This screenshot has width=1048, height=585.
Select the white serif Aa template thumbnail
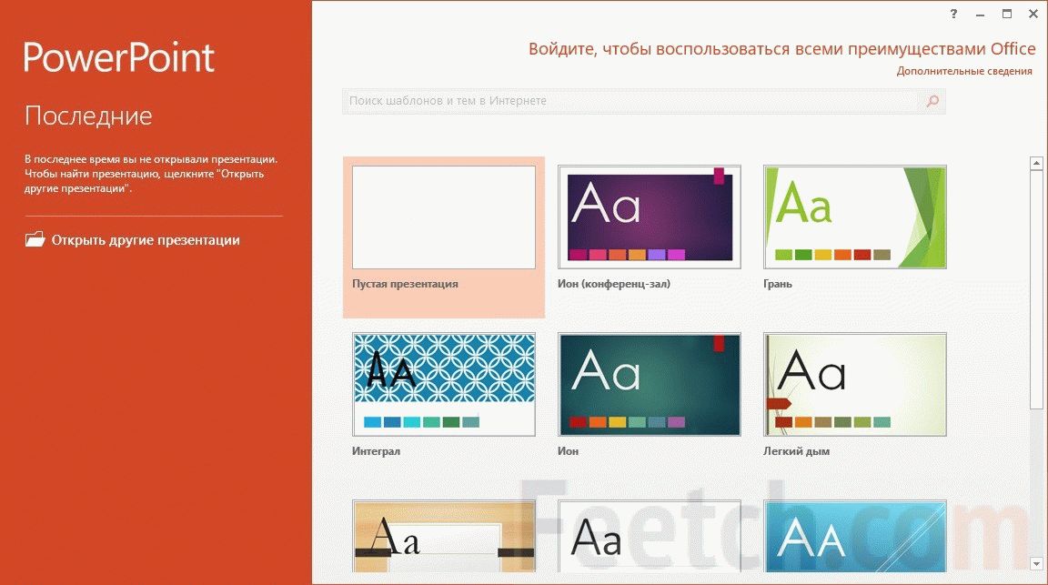click(x=649, y=536)
